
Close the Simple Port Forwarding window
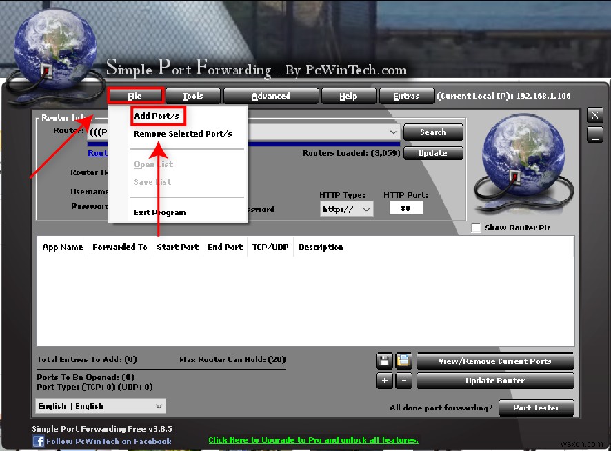(595, 115)
